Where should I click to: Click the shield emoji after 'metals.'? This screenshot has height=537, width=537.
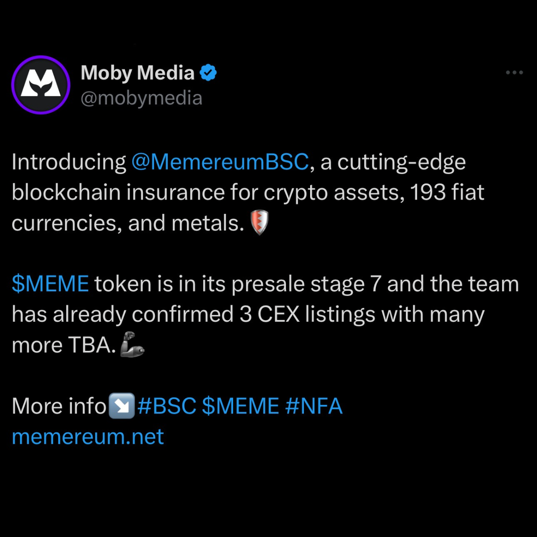tap(259, 222)
